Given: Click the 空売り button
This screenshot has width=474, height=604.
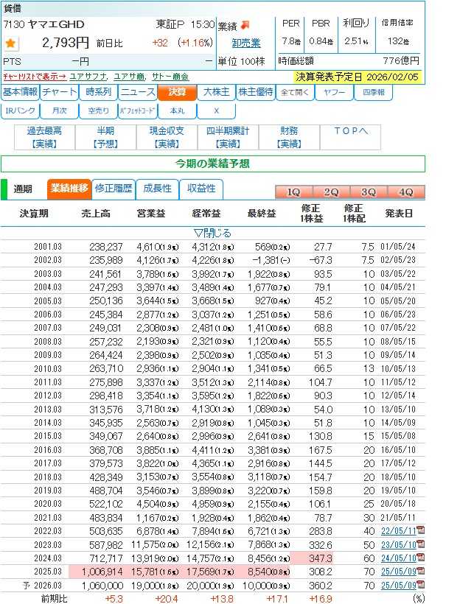Looking at the screenshot, I should 98,110.
